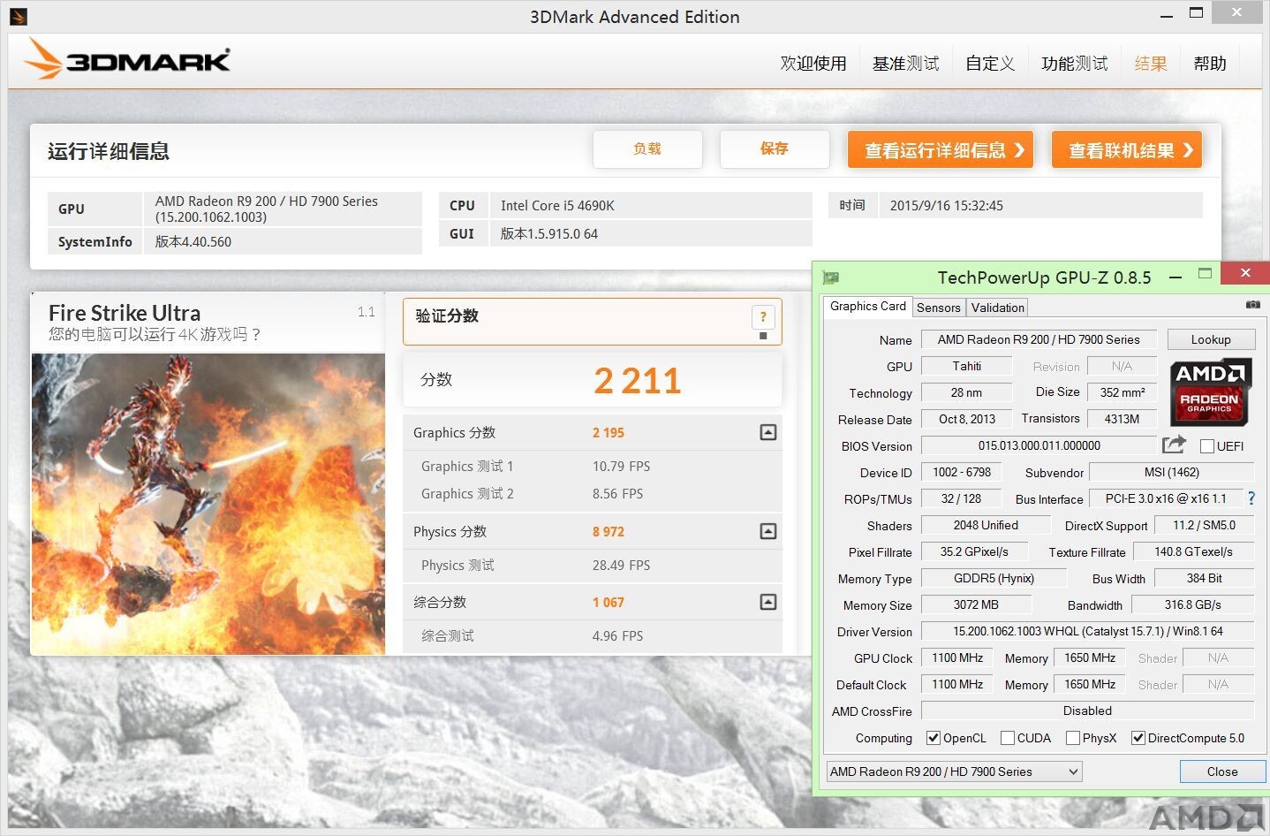Click the Graphics 测试 2 result 8.56 FPS
The width and height of the screenshot is (1270, 836).
pyautogui.click(x=617, y=494)
